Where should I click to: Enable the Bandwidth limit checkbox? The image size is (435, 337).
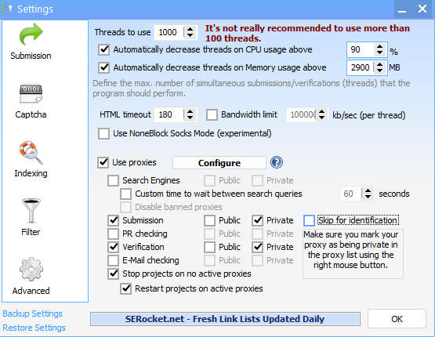point(212,115)
